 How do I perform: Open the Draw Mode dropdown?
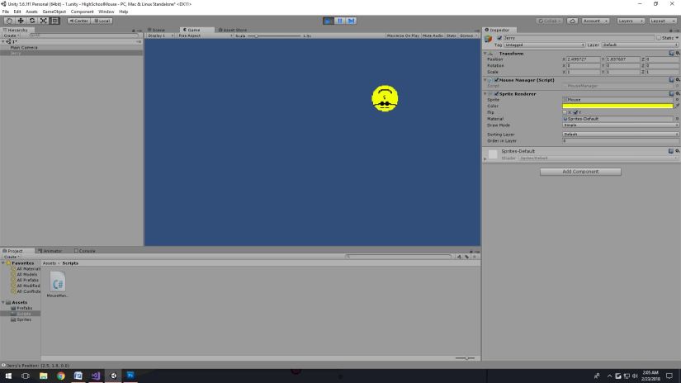620,125
